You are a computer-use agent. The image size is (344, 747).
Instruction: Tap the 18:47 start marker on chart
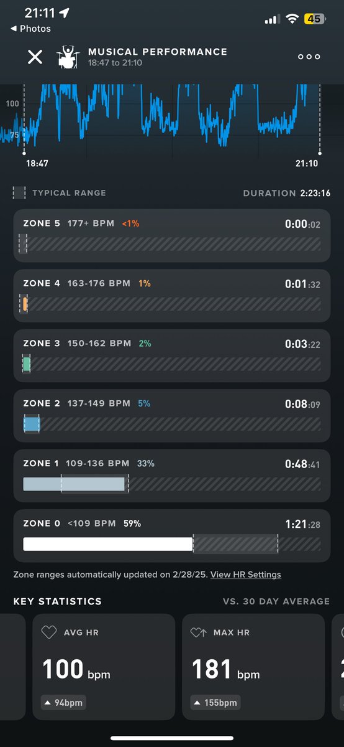[25, 153]
